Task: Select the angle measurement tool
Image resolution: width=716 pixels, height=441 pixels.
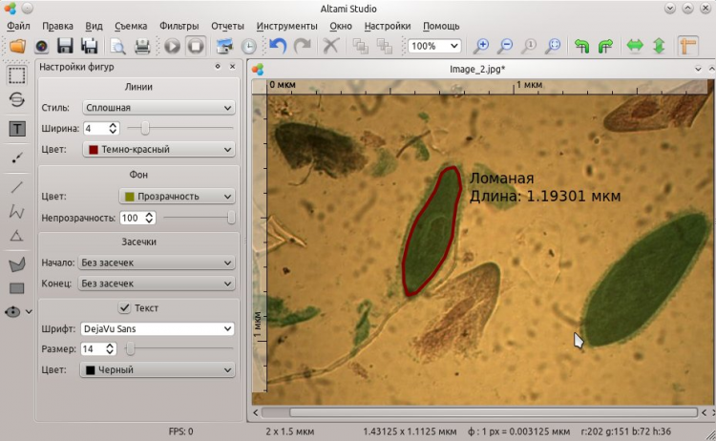Action: click(x=16, y=235)
